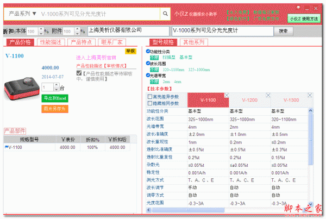
Task: Filter spectral bandwidth 2nm
Action: coord(166,82)
